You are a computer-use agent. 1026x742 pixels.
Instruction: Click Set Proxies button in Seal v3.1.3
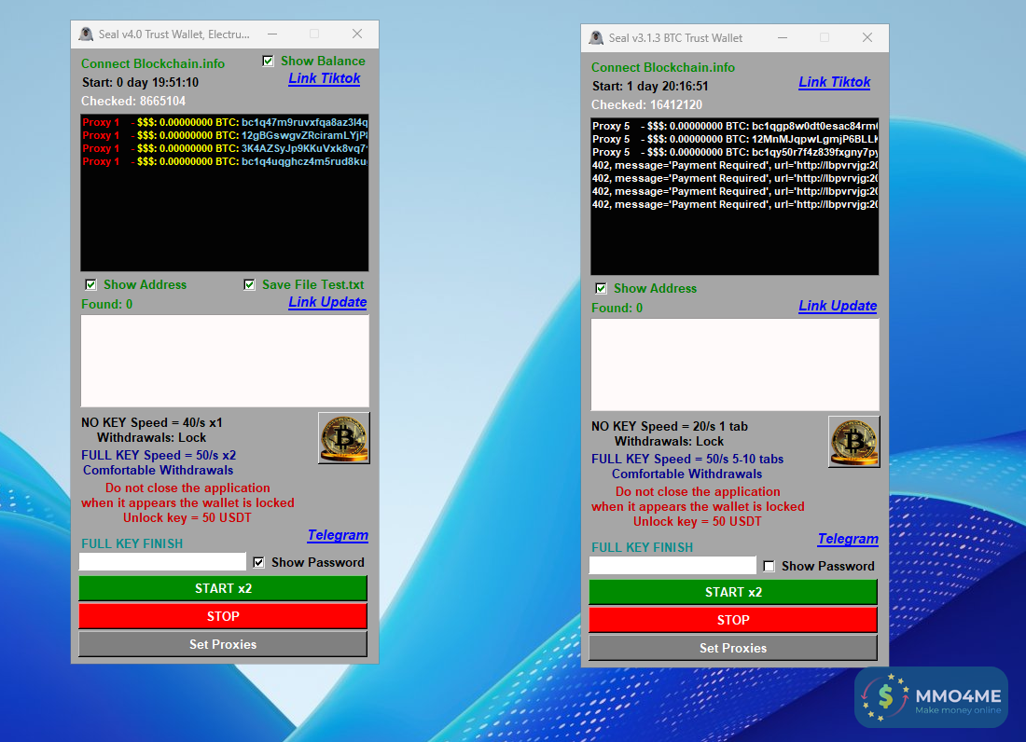733,649
